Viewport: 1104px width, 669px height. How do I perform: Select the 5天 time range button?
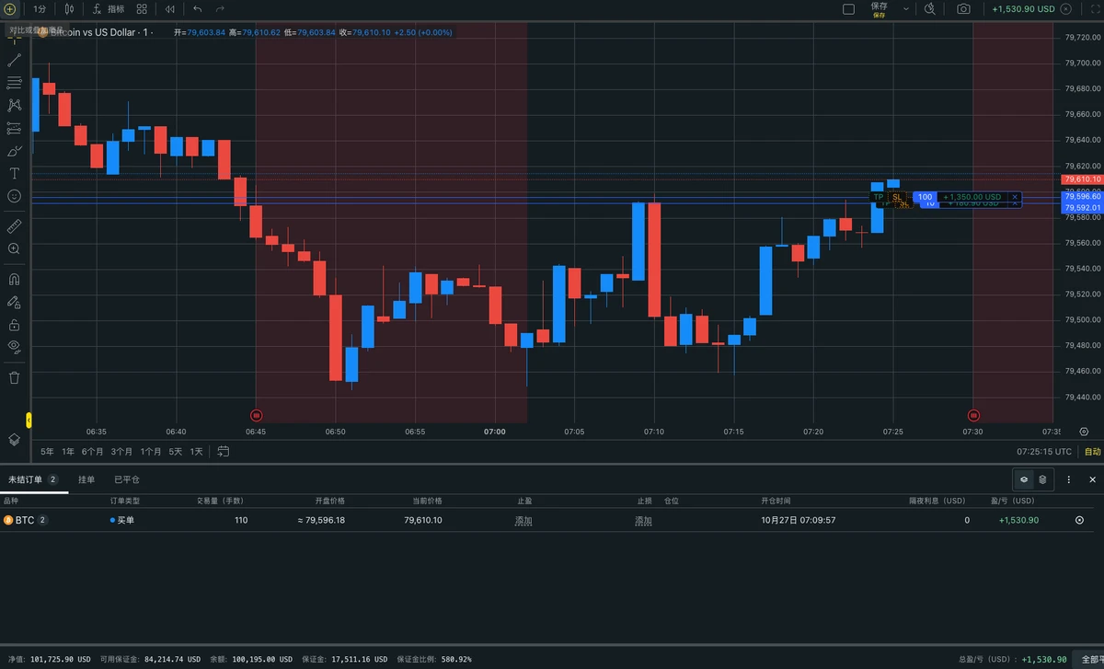click(x=175, y=452)
